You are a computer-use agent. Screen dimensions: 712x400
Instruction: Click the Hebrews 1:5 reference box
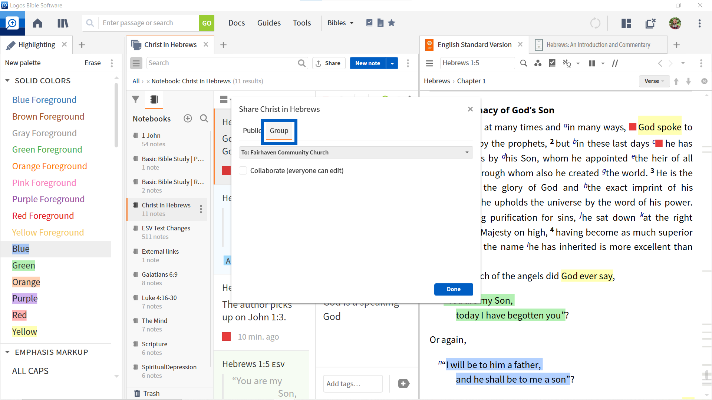[477, 63]
